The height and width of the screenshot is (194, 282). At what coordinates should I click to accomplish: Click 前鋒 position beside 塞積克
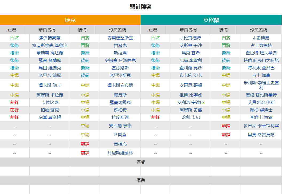click(85, 144)
